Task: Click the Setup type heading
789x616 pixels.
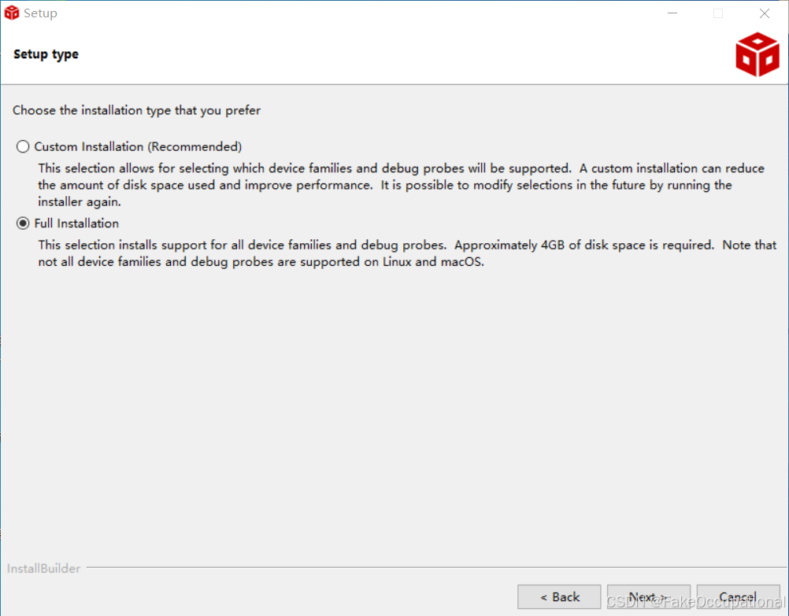Action: tap(46, 54)
